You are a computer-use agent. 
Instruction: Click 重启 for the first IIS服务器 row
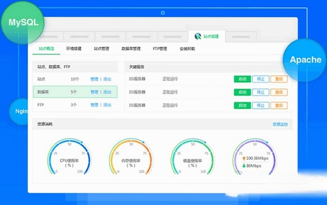pos(279,79)
